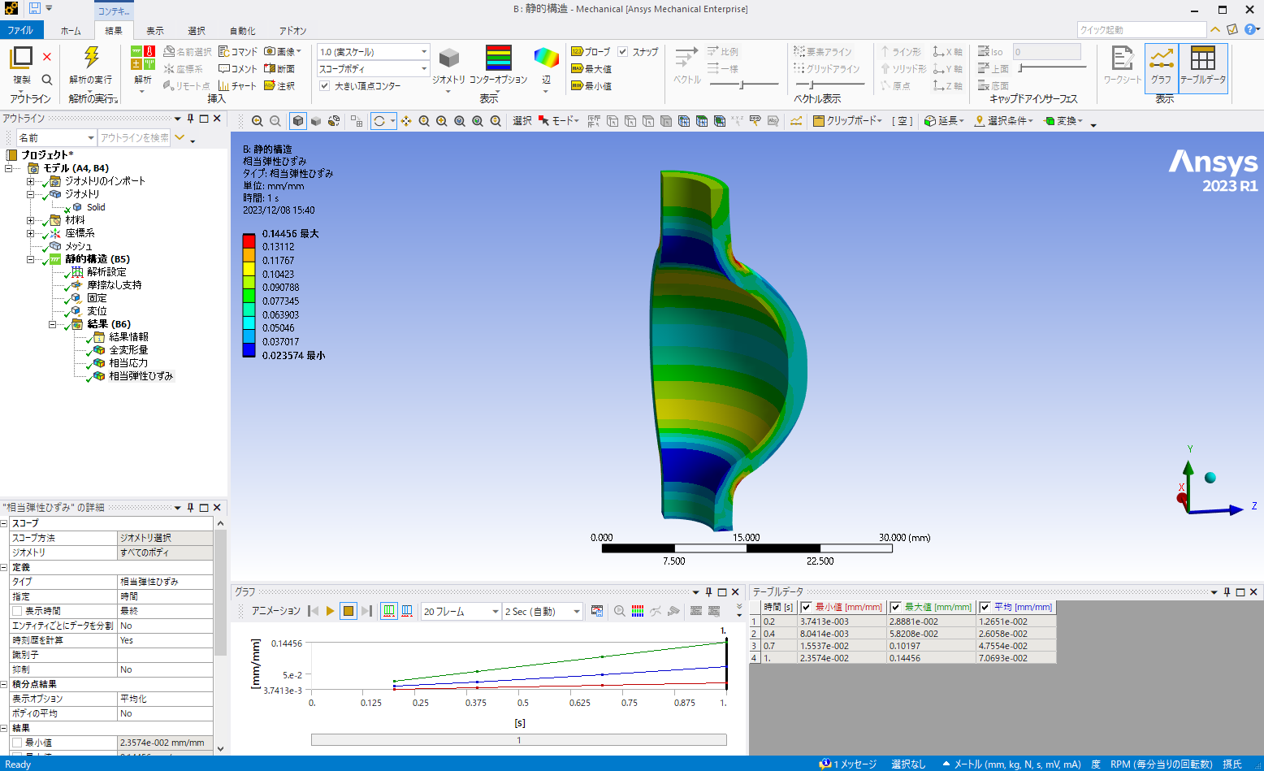Open the コンターオプション contour options icon
1264x771 pixels.
tap(499, 58)
